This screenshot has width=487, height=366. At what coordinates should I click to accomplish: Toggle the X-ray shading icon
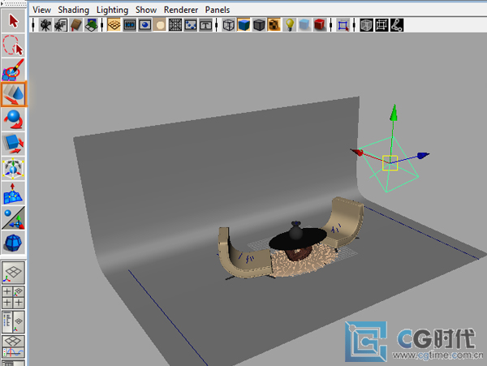(367, 25)
